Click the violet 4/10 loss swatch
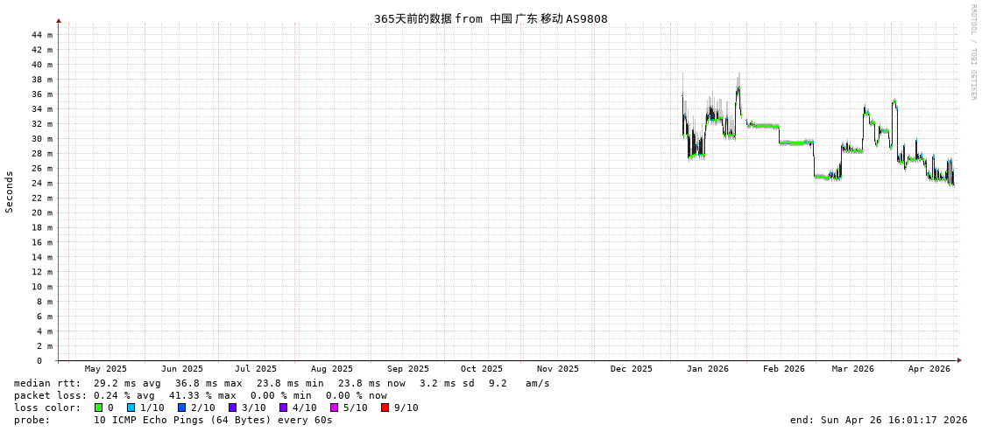Image resolution: width=982 pixels, height=432 pixels. pyautogui.click(x=284, y=408)
